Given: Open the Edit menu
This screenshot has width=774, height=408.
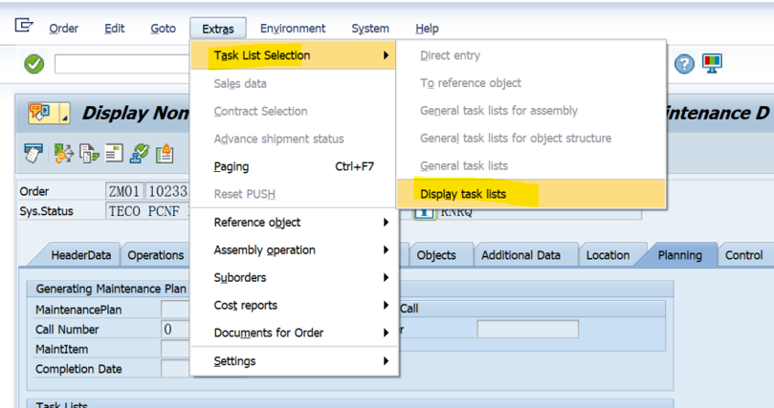Looking at the screenshot, I should tap(115, 29).
